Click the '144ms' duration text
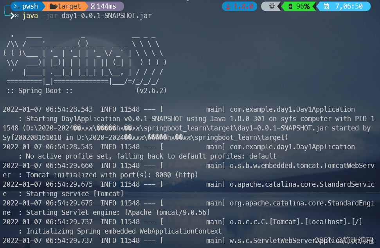 point(106,6)
